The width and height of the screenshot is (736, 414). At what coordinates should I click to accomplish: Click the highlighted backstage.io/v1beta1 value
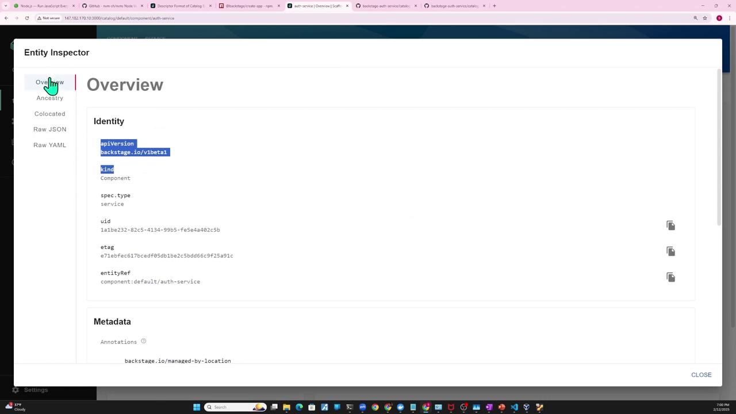pos(133,152)
